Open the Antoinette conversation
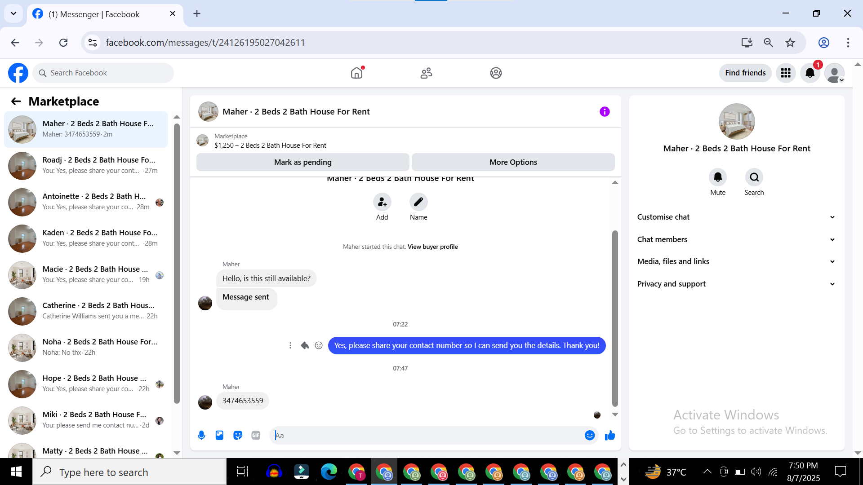The image size is (863, 485). [86, 202]
